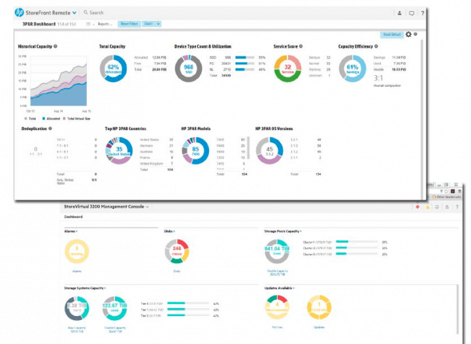Click the FC utilization bar
The image size is (471, 344).
click(245, 63)
